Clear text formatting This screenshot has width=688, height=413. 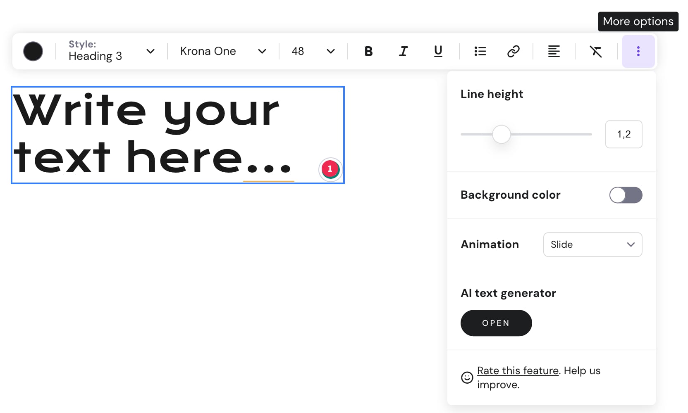tap(596, 51)
